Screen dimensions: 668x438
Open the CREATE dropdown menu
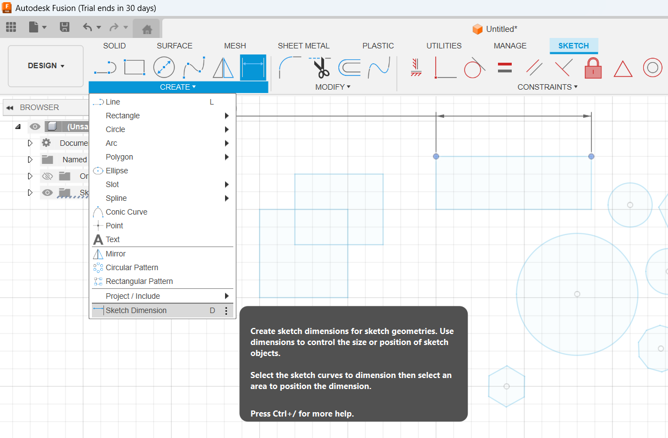click(178, 87)
